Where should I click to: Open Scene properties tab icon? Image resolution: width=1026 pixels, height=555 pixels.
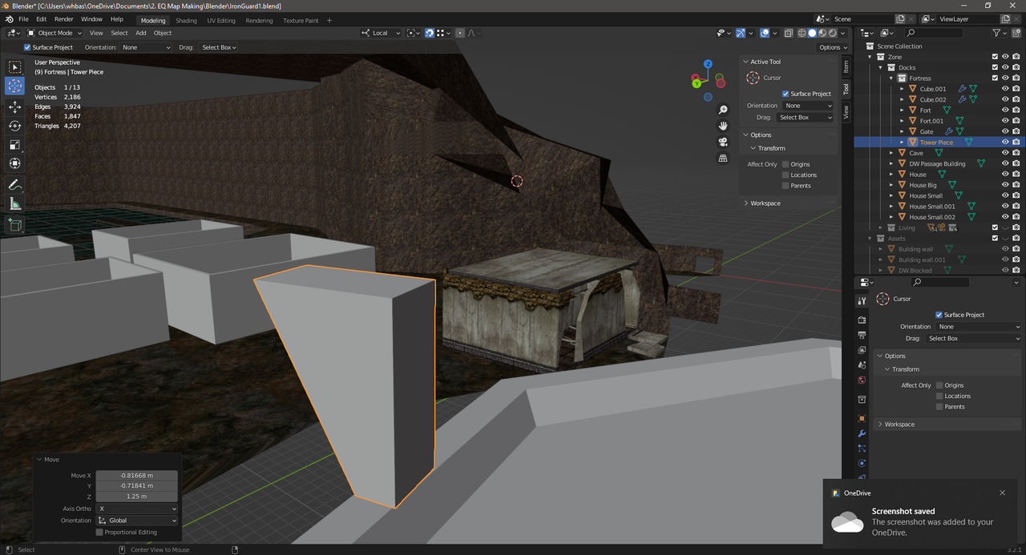[862, 365]
